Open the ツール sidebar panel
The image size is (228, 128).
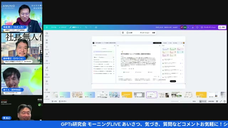coord(47,69)
